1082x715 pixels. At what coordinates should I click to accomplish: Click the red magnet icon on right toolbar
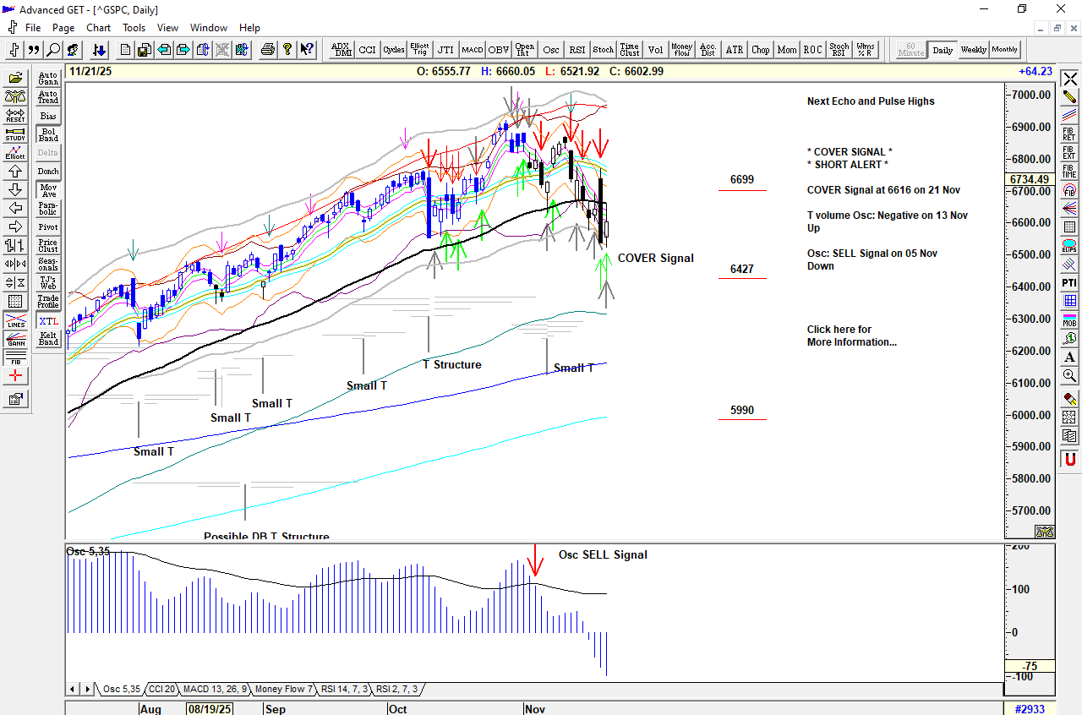pyautogui.click(x=1070, y=459)
